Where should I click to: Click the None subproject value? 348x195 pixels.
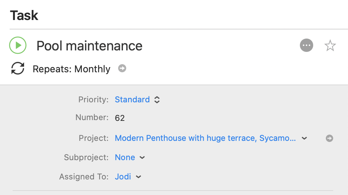(125, 158)
